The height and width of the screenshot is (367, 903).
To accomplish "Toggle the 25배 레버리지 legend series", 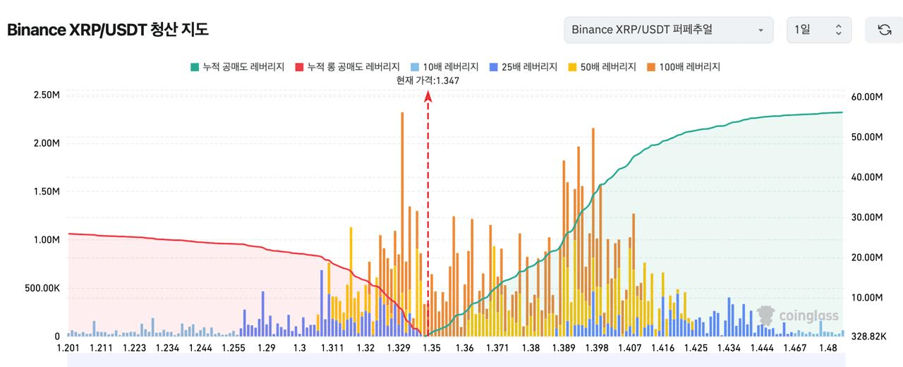I will pos(523,67).
